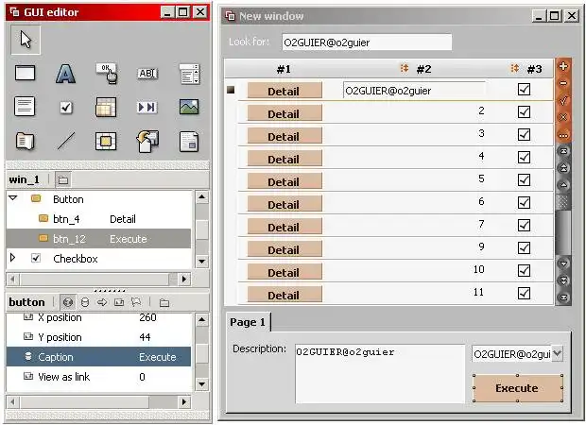This screenshot has width=586, height=425.
Task: Click the Detail button in row 10
Action: 284,272
